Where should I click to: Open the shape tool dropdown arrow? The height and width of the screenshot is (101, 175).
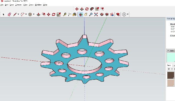(34, 14)
